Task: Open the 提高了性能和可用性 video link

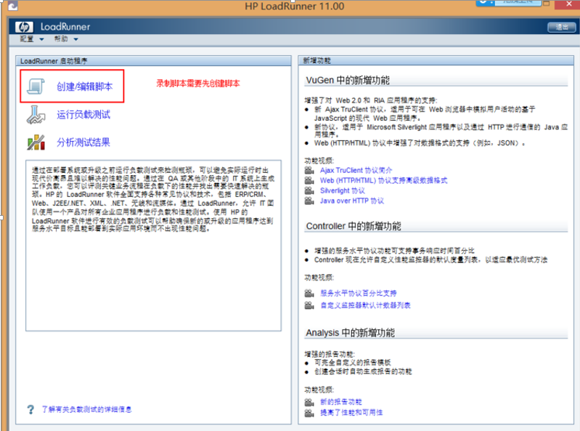Action: pyautogui.click(x=351, y=413)
